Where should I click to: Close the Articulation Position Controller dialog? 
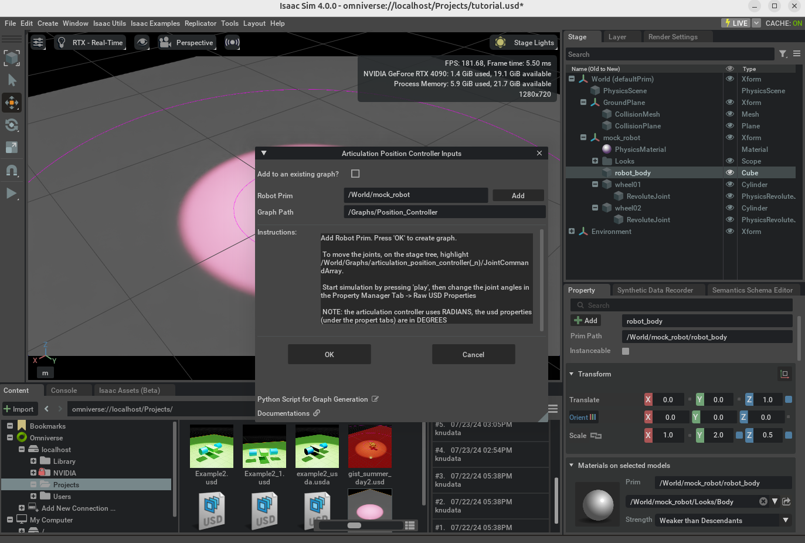[x=539, y=153]
